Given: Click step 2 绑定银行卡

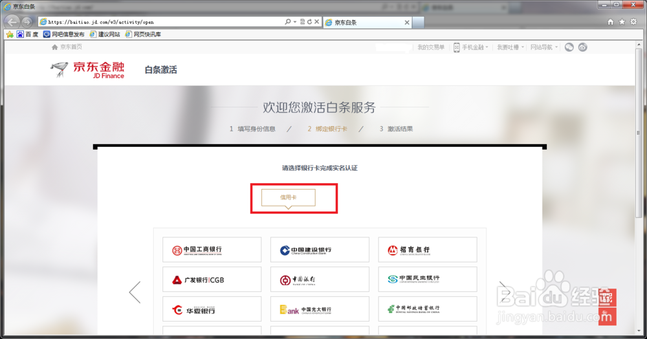Looking at the screenshot, I should 327,129.
